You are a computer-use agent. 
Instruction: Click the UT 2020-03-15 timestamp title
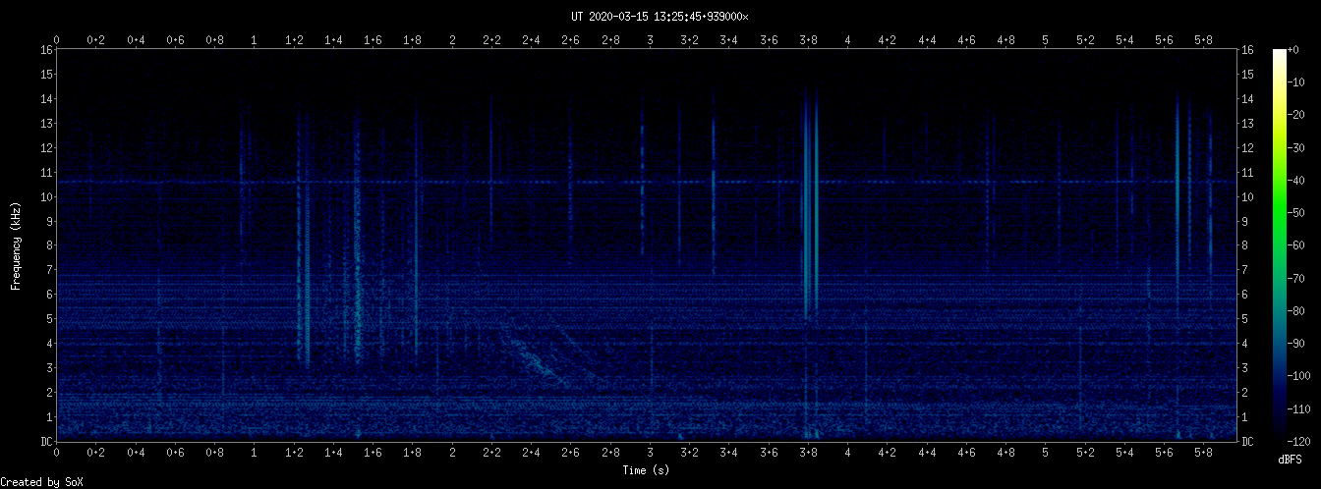coord(660,17)
